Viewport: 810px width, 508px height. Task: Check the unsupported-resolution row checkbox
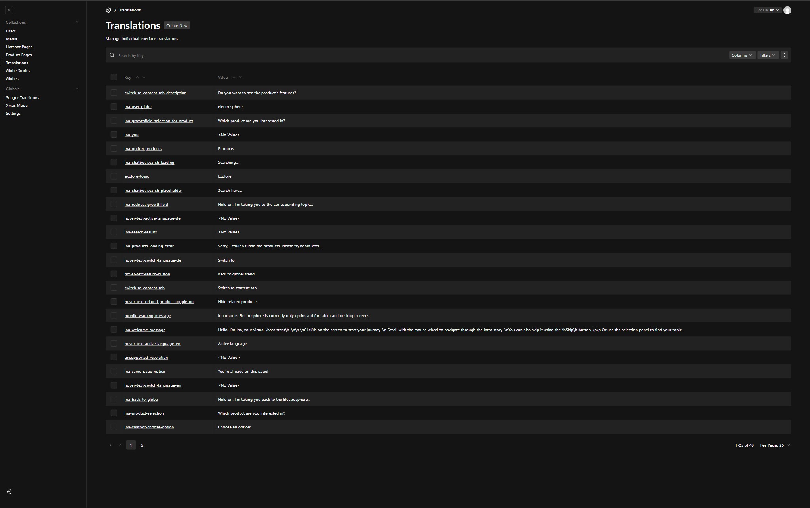114,357
